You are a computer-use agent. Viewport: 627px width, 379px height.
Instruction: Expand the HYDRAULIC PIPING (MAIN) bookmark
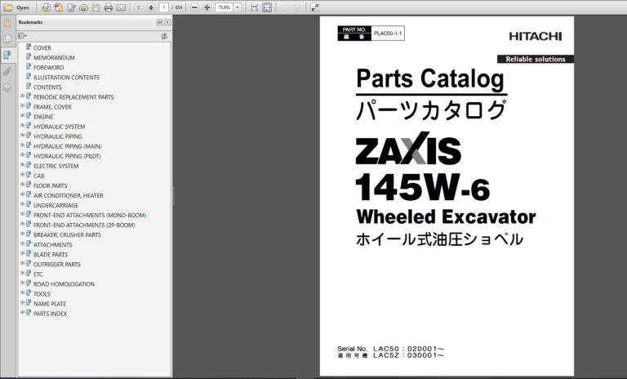(22, 145)
